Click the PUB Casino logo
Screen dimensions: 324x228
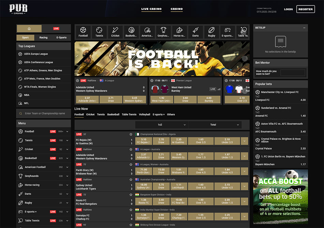(x=18, y=9)
